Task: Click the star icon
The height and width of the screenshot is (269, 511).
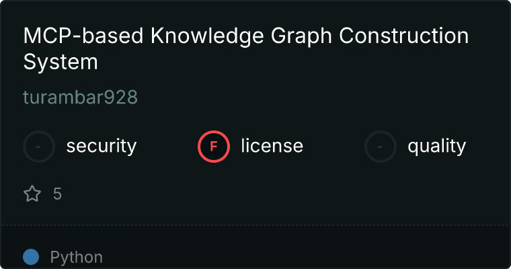Action: pos(32,194)
